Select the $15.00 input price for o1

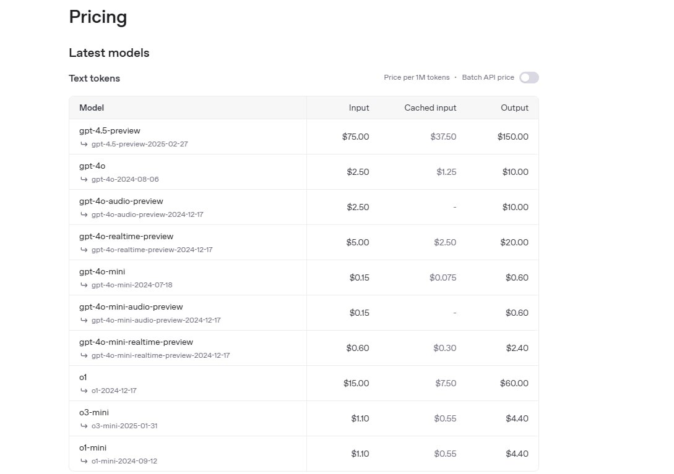pos(356,383)
